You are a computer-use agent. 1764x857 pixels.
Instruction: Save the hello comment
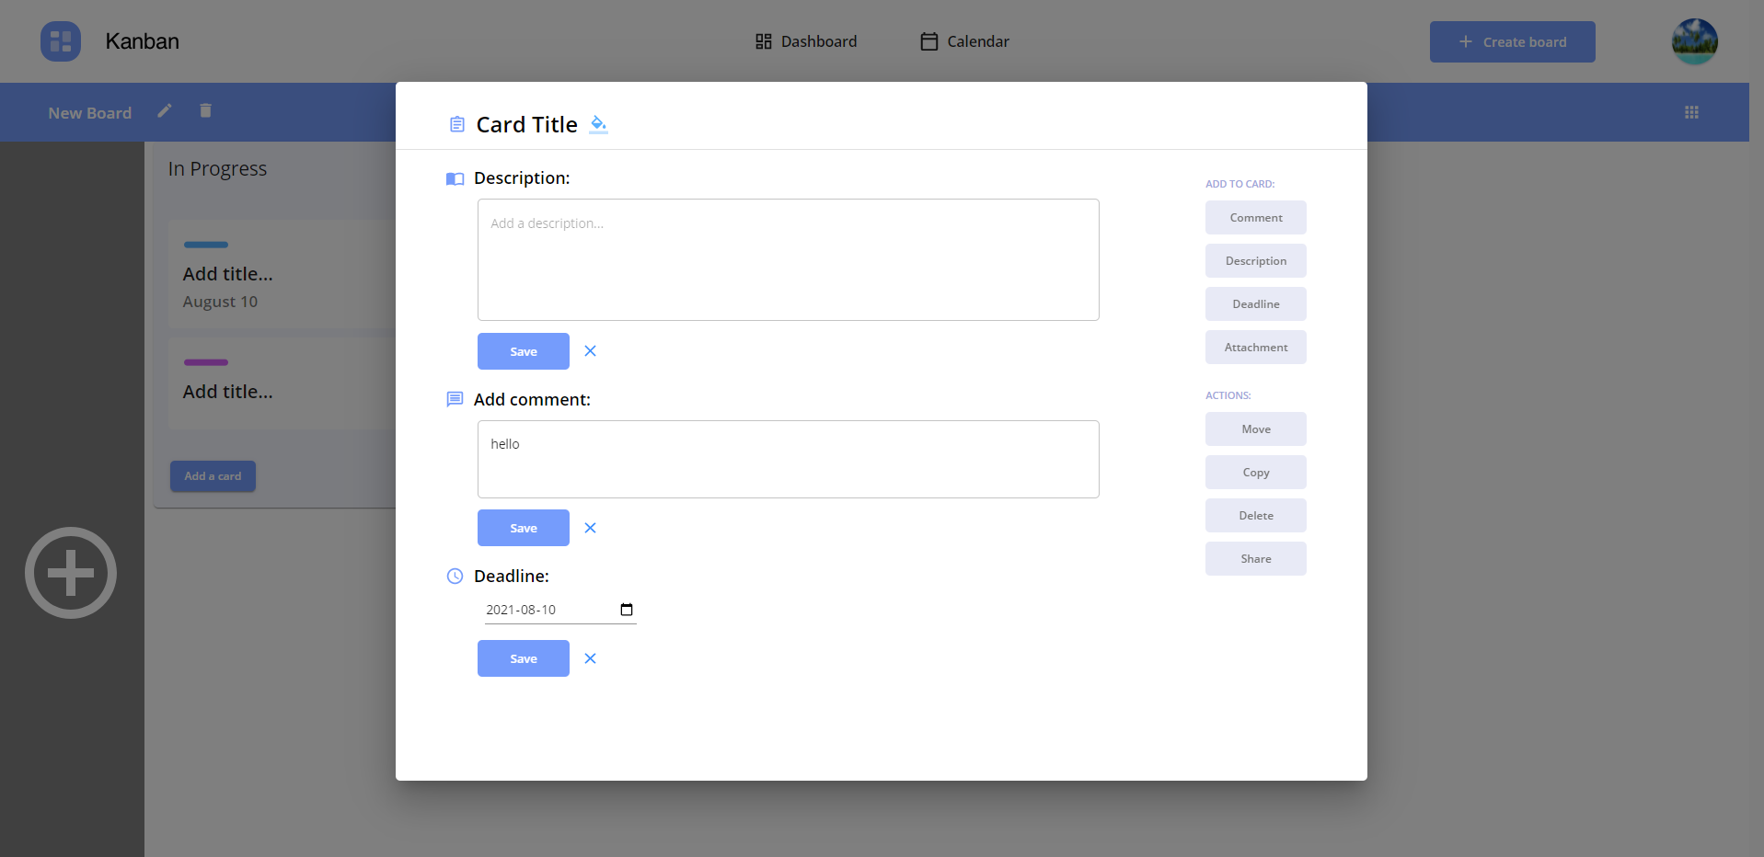(523, 527)
